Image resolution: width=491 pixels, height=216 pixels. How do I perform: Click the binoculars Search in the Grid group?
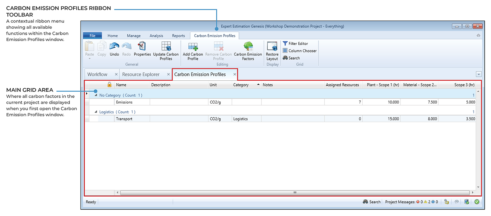[291, 58]
